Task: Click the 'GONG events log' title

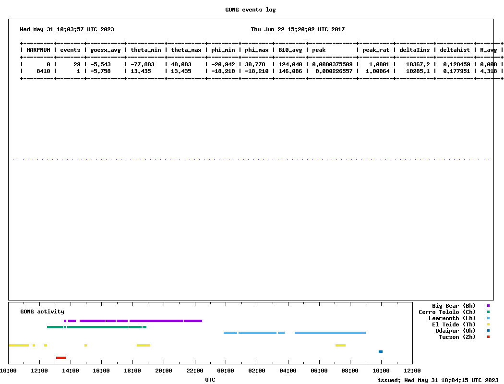Action: [251, 10]
